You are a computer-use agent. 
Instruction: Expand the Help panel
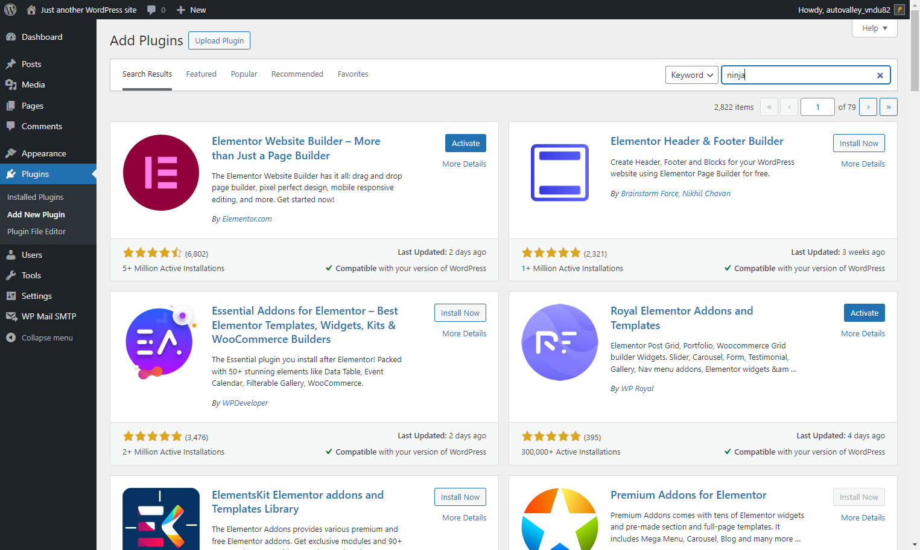(x=875, y=28)
